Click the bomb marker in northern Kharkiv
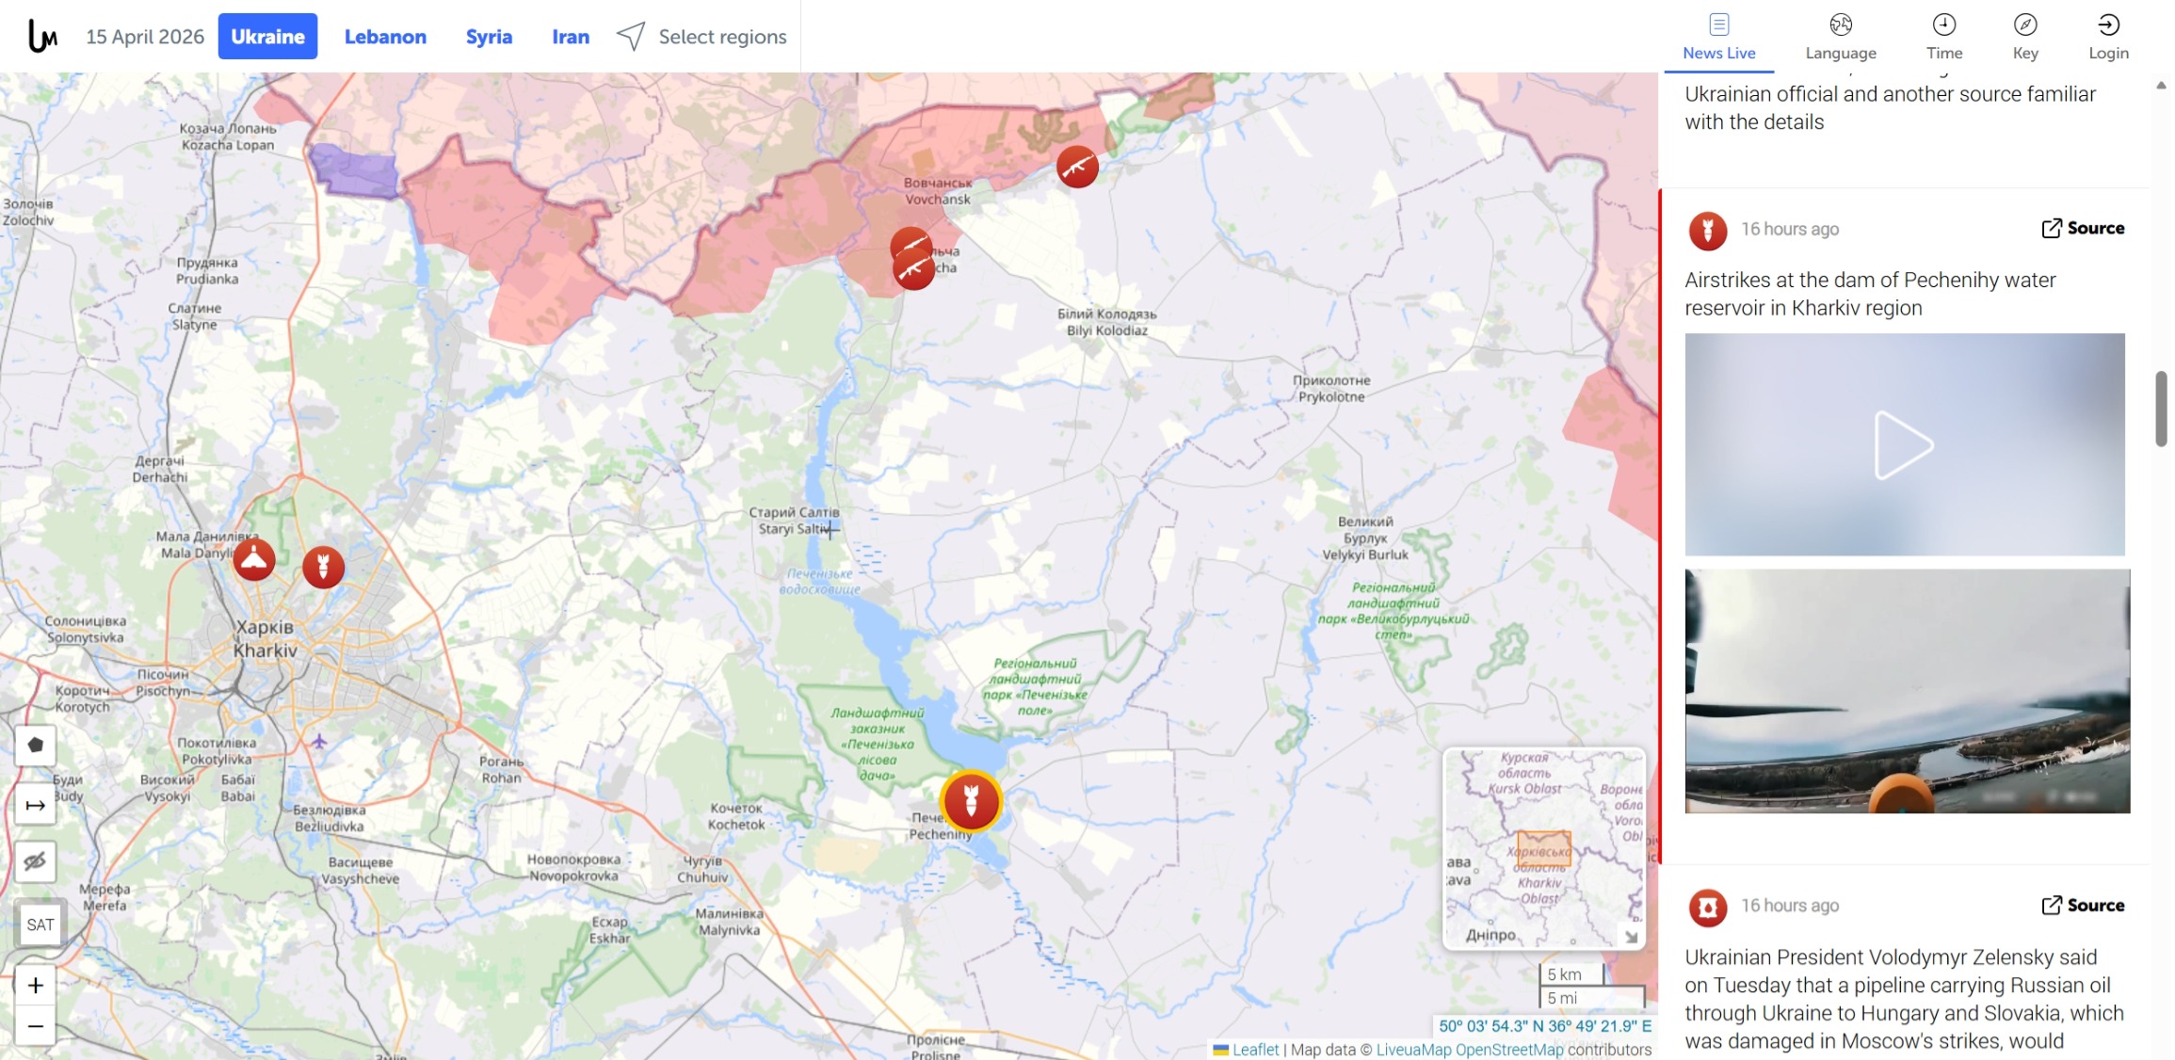2175x1060 pixels. [323, 567]
